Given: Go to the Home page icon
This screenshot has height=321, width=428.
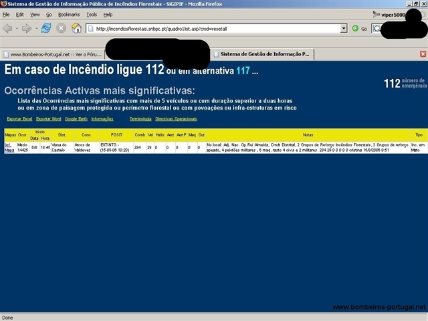Looking at the screenshot, I should click(76, 28).
